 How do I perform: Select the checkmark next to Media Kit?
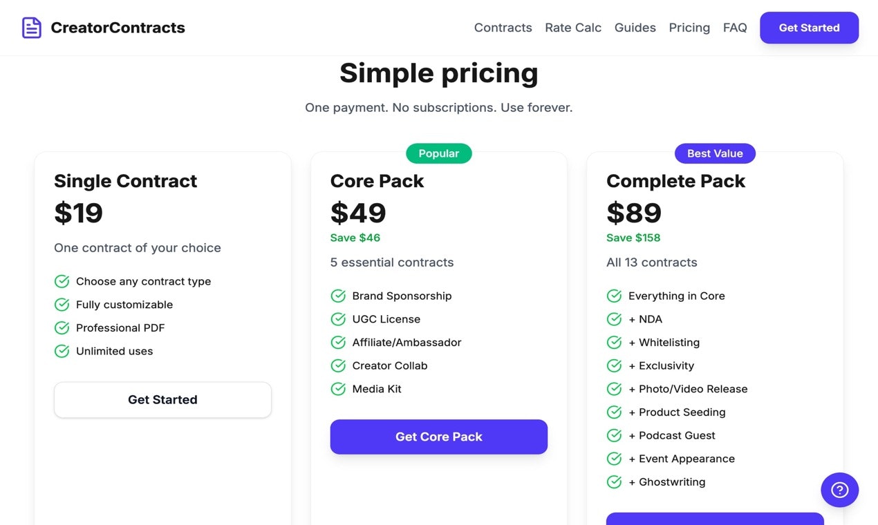[x=338, y=388]
